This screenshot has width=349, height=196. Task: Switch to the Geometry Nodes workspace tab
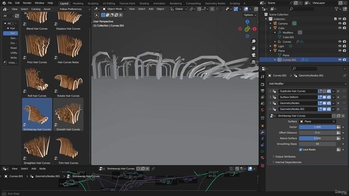215,3
